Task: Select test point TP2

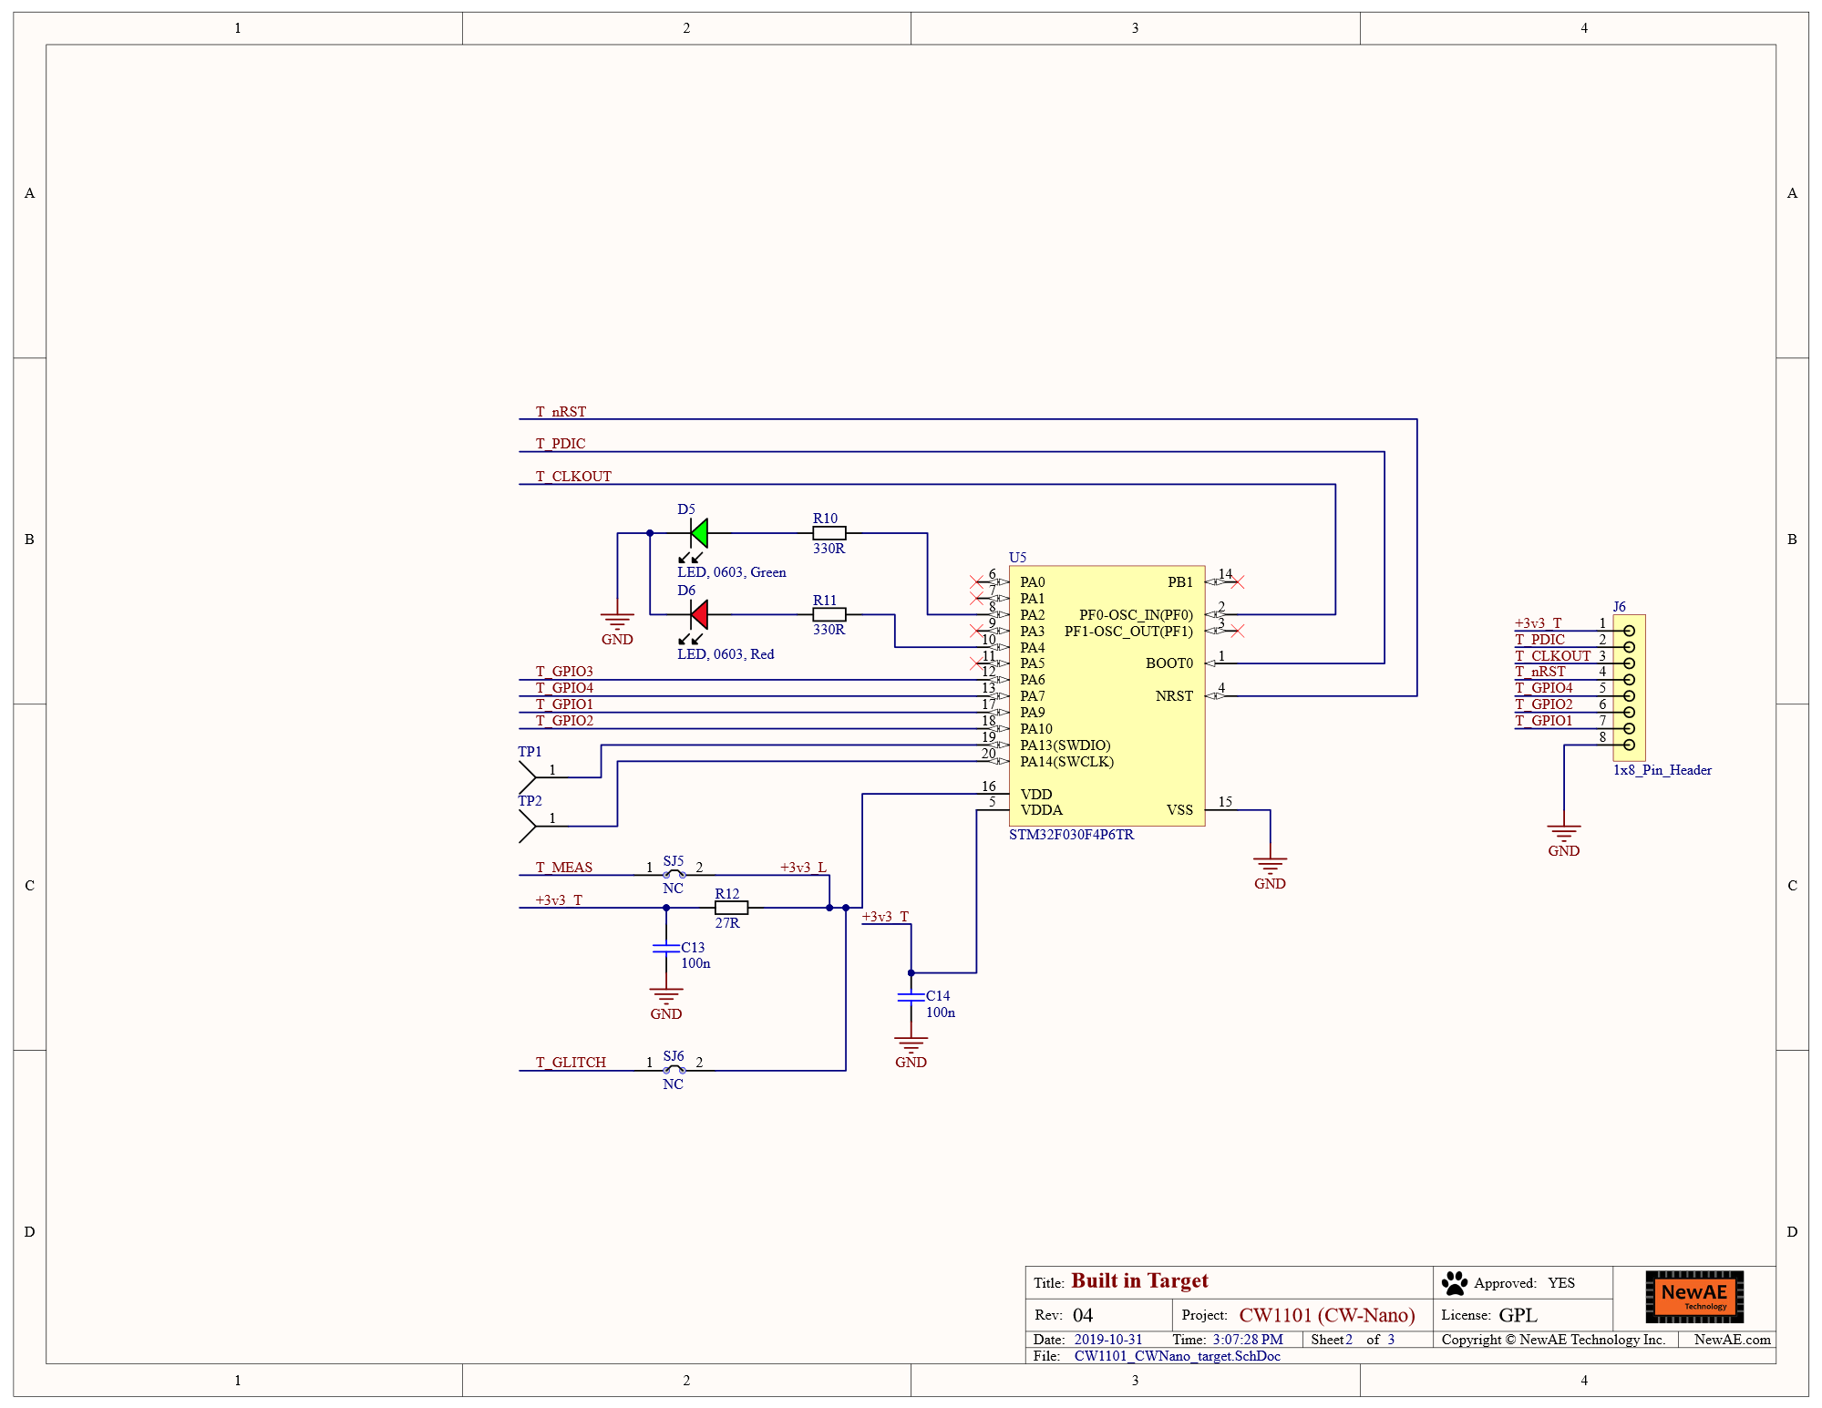Action: (x=528, y=826)
